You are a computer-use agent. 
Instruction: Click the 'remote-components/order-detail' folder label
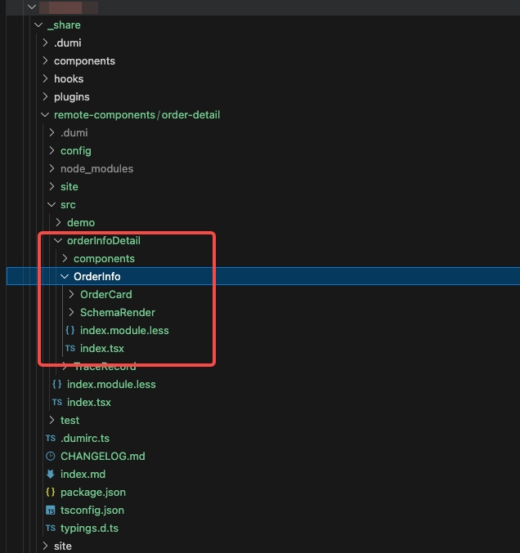137,114
